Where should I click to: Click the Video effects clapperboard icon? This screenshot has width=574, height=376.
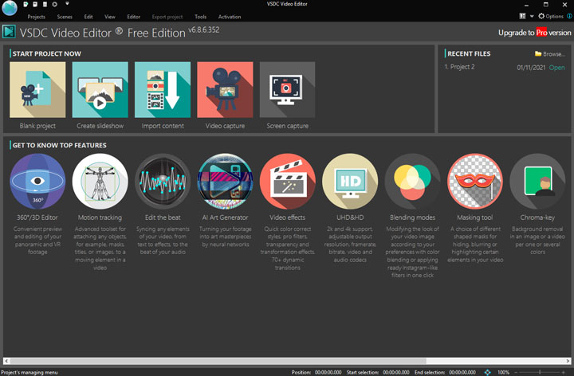point(287,182)
